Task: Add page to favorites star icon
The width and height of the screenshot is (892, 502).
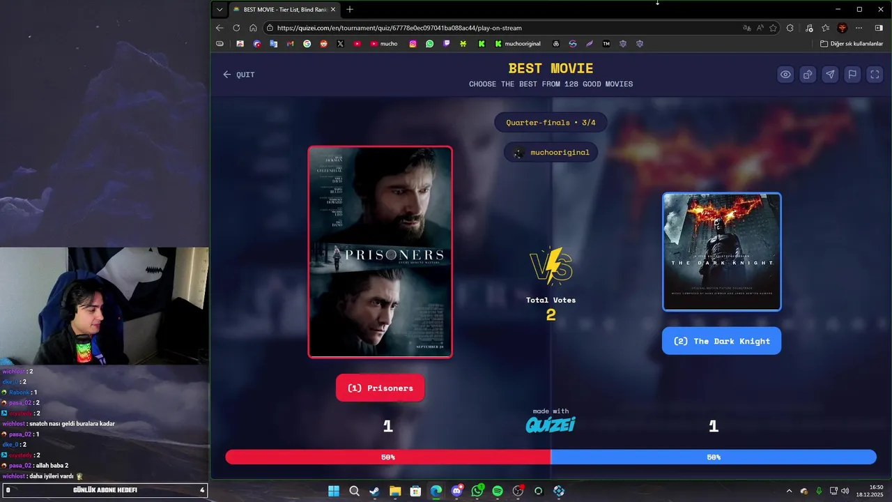Action: point(773,28)
